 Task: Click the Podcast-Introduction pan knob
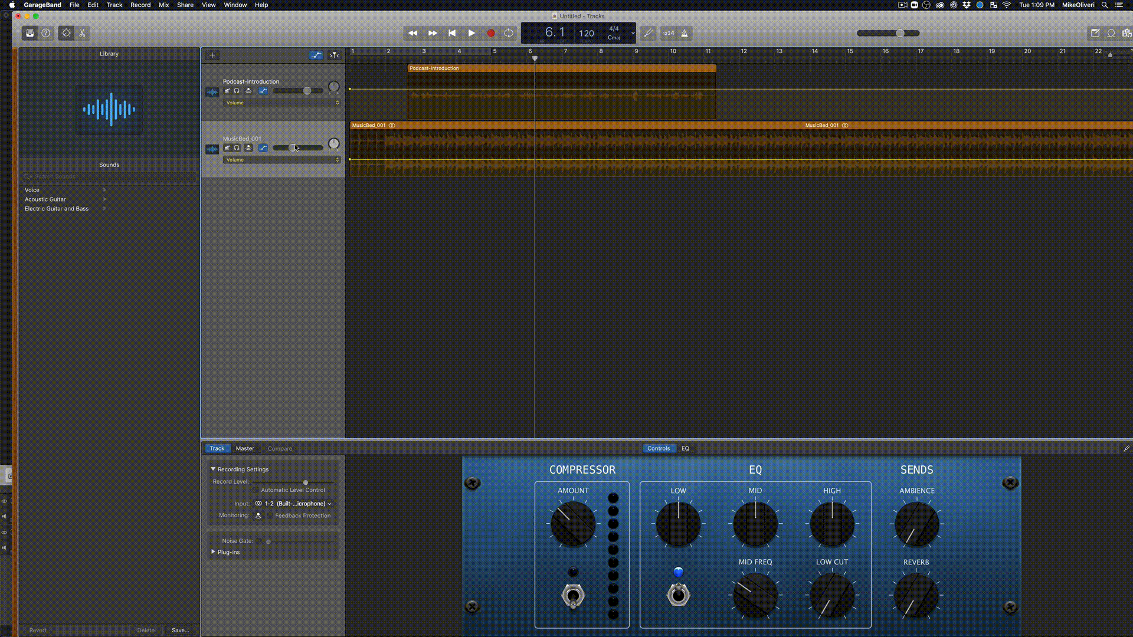334,87
